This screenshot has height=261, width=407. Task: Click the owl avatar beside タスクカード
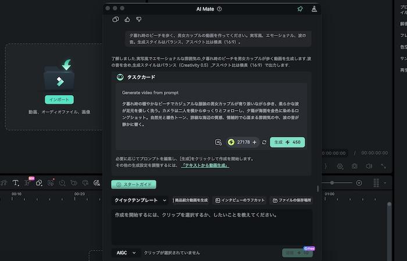(120, 77)
